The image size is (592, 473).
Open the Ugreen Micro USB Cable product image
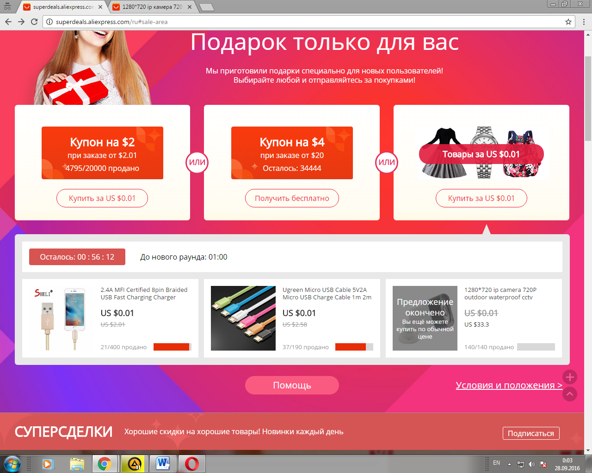tap(243, 318)
